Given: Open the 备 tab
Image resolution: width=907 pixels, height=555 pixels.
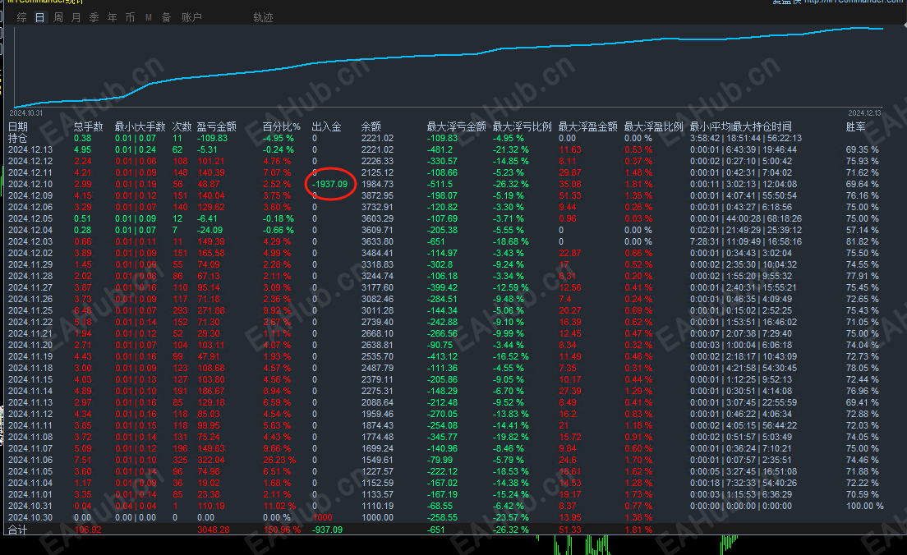Looking at the screenshot, I should point(166,17).
